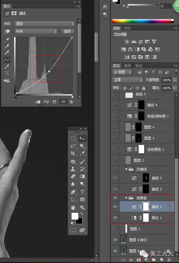Hide the 观察组 group
This screenshot has height=263, width=179.
(115, 198)
